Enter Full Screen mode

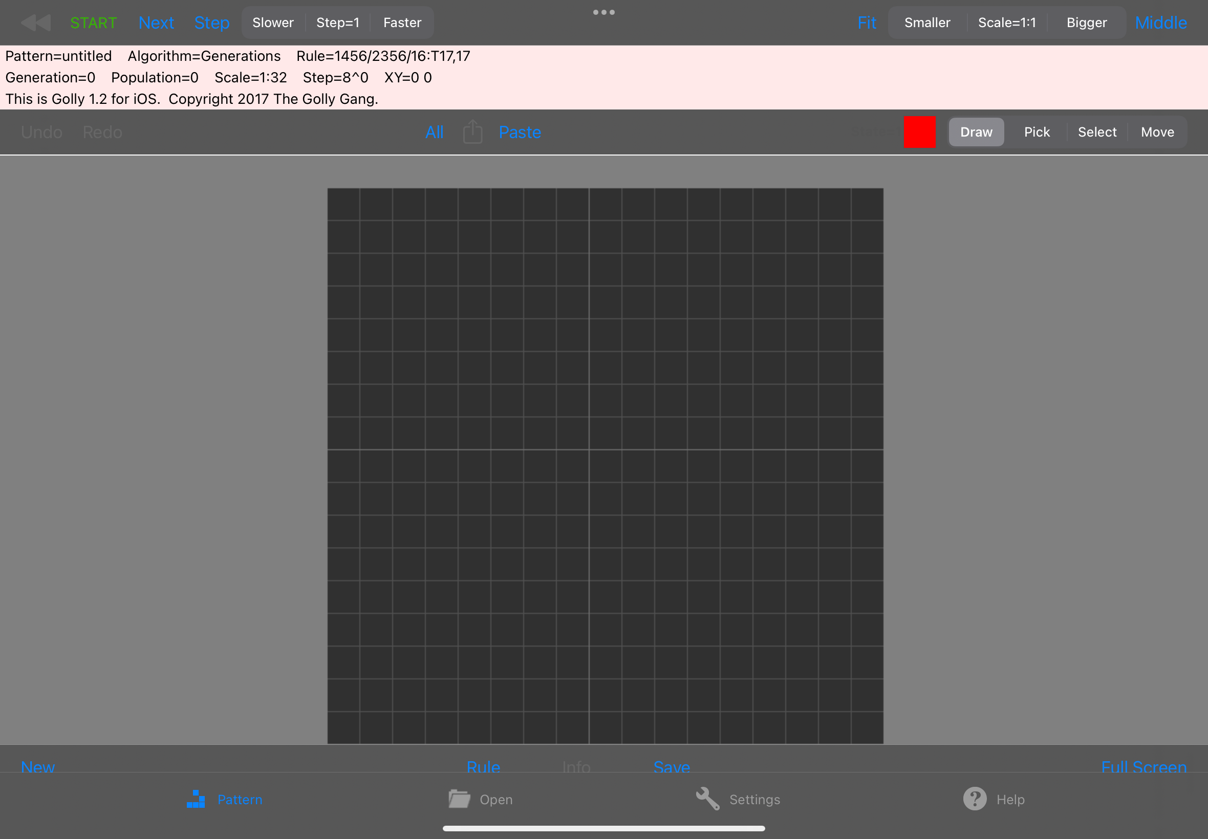pos(1144,766)
